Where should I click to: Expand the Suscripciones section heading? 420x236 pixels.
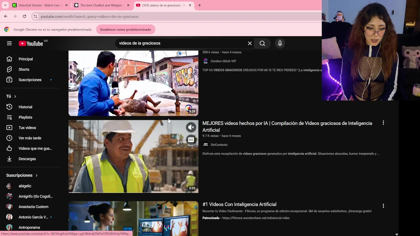click(x=22, y=175)
